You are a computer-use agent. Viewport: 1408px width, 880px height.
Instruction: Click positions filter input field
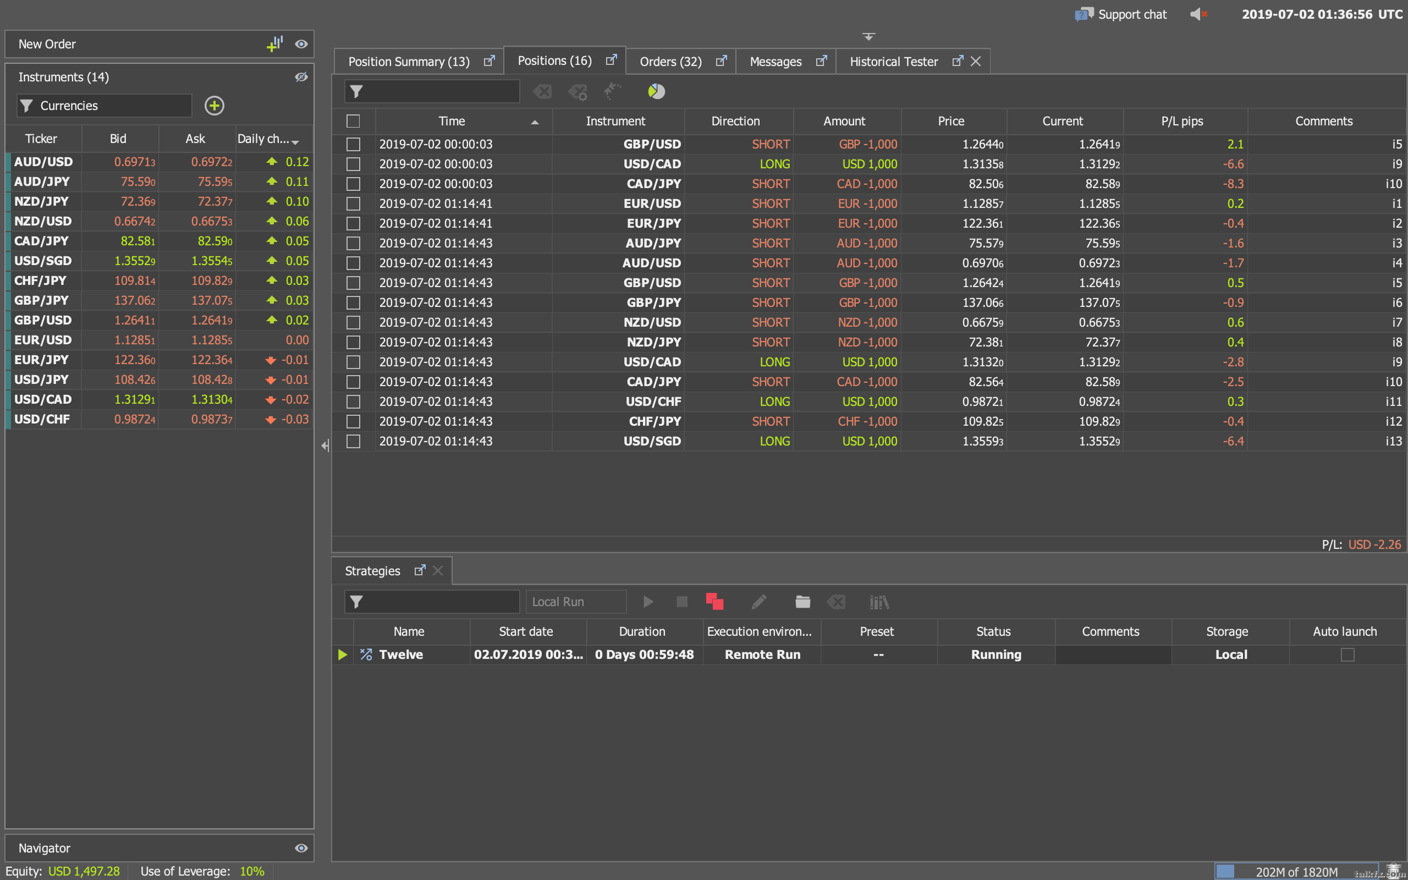(432, 91)
